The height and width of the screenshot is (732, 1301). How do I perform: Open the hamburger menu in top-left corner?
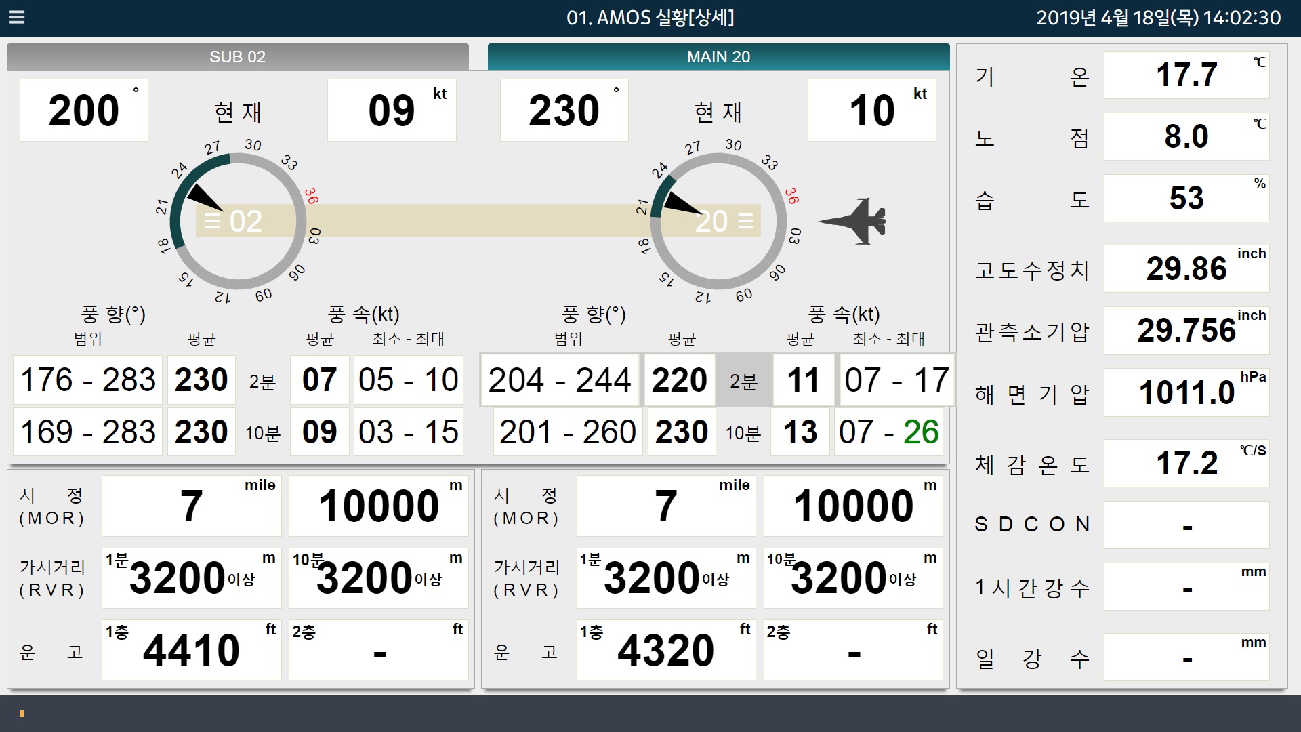(x=17, y=18)
